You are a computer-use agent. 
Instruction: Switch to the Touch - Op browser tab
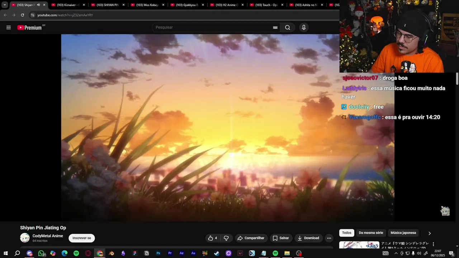(x=266, y=5)
